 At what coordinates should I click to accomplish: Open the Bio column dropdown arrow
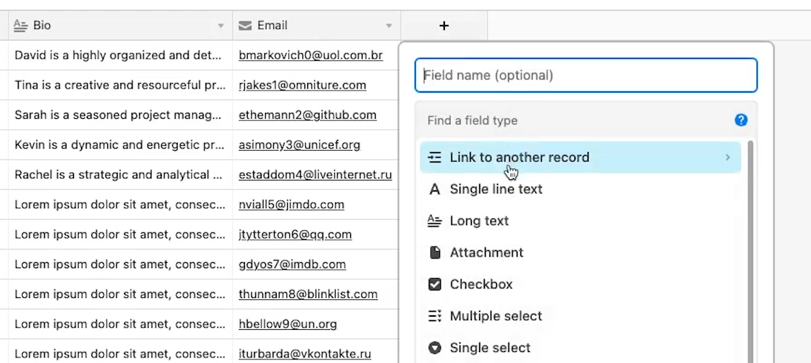coord(221,26)
